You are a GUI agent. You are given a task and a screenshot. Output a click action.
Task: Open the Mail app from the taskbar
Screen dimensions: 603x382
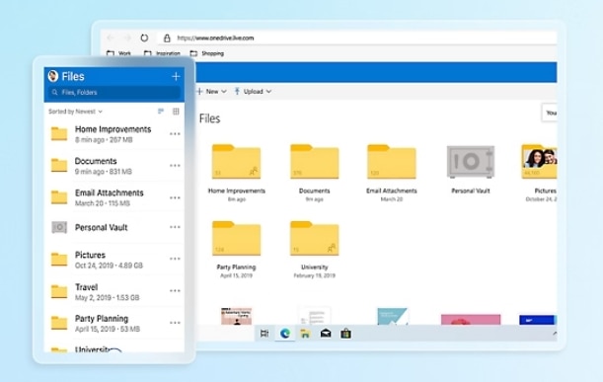coord(326,334)
